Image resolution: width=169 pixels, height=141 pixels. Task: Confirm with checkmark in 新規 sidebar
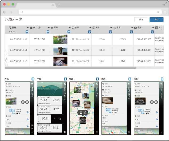pyautogui.click(x=32, y=132)
